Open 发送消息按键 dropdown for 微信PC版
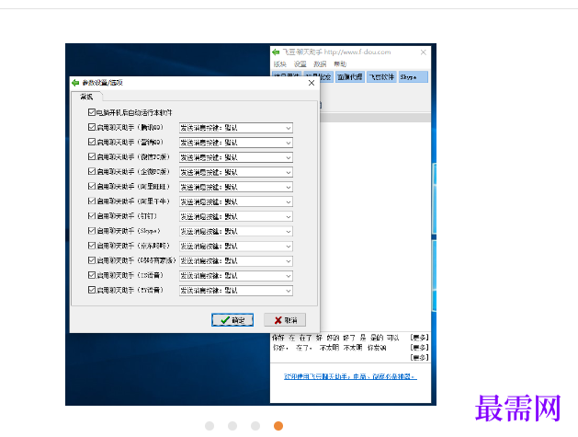 coord(236,157)
